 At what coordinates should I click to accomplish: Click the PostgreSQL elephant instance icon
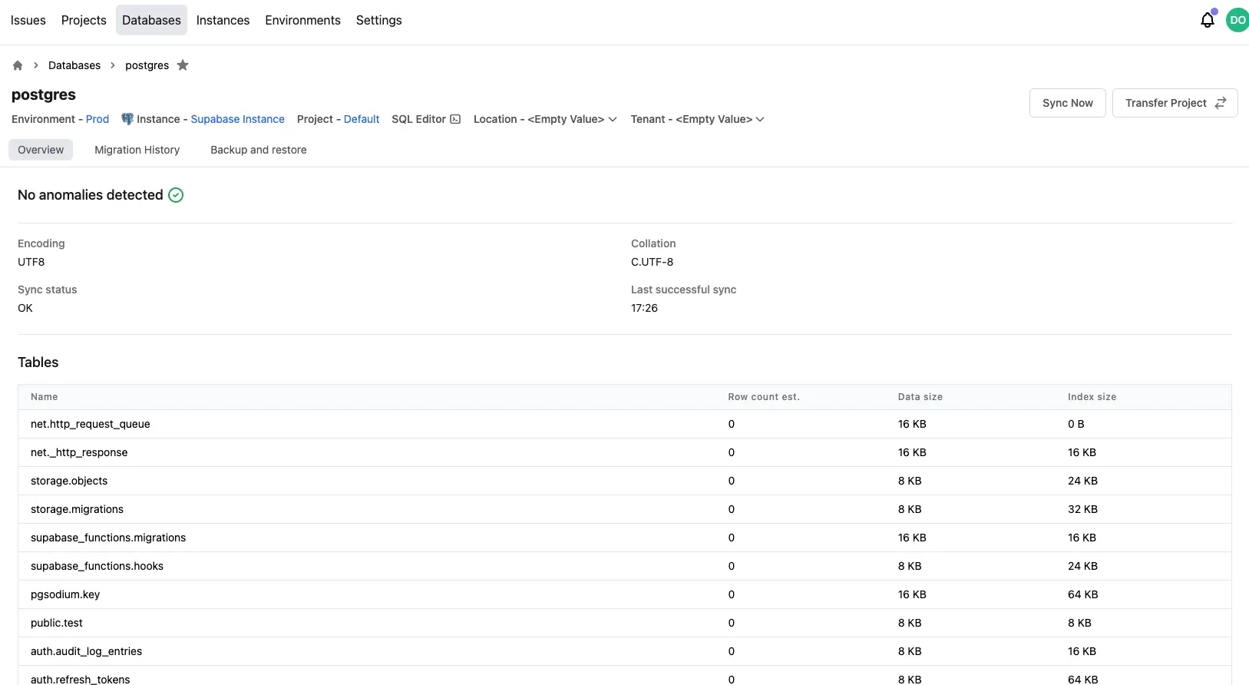coord(127,119)
